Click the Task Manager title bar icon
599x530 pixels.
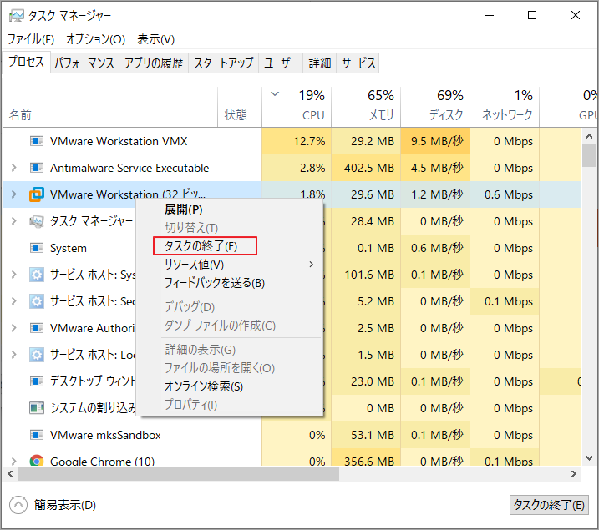click(x=16, y=15)
